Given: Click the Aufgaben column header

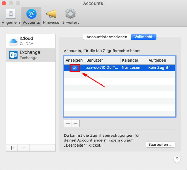Looking at the screenshot, I should click(x=161, y=60).
